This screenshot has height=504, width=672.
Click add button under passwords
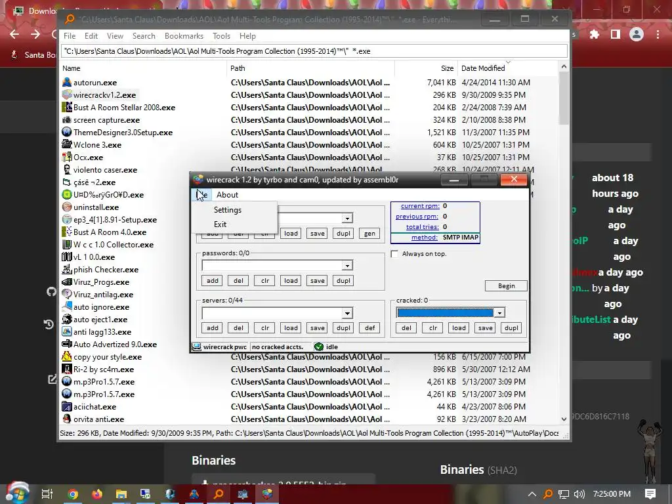tap(213, 281)
